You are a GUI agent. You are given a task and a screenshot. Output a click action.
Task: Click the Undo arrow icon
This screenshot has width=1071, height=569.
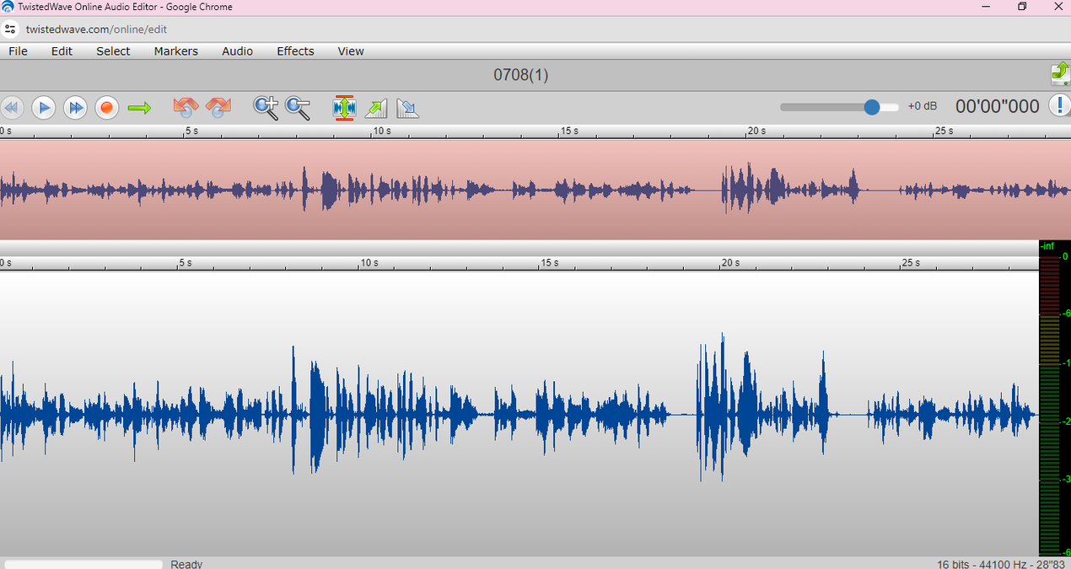(x=185, y=108)
